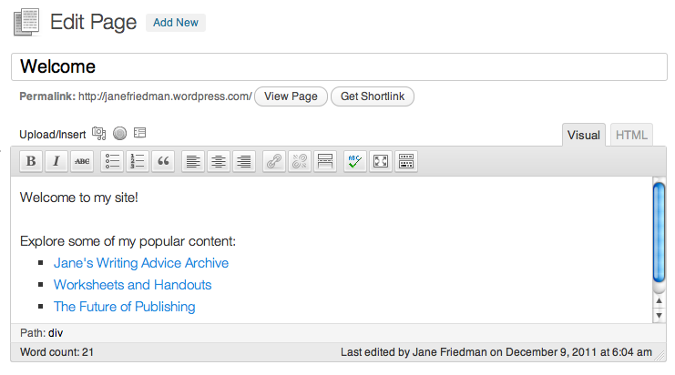Select the Visual editor tab

click(584, 135)
